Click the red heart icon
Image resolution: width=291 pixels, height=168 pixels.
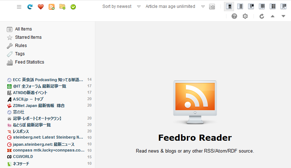[41, 7]
